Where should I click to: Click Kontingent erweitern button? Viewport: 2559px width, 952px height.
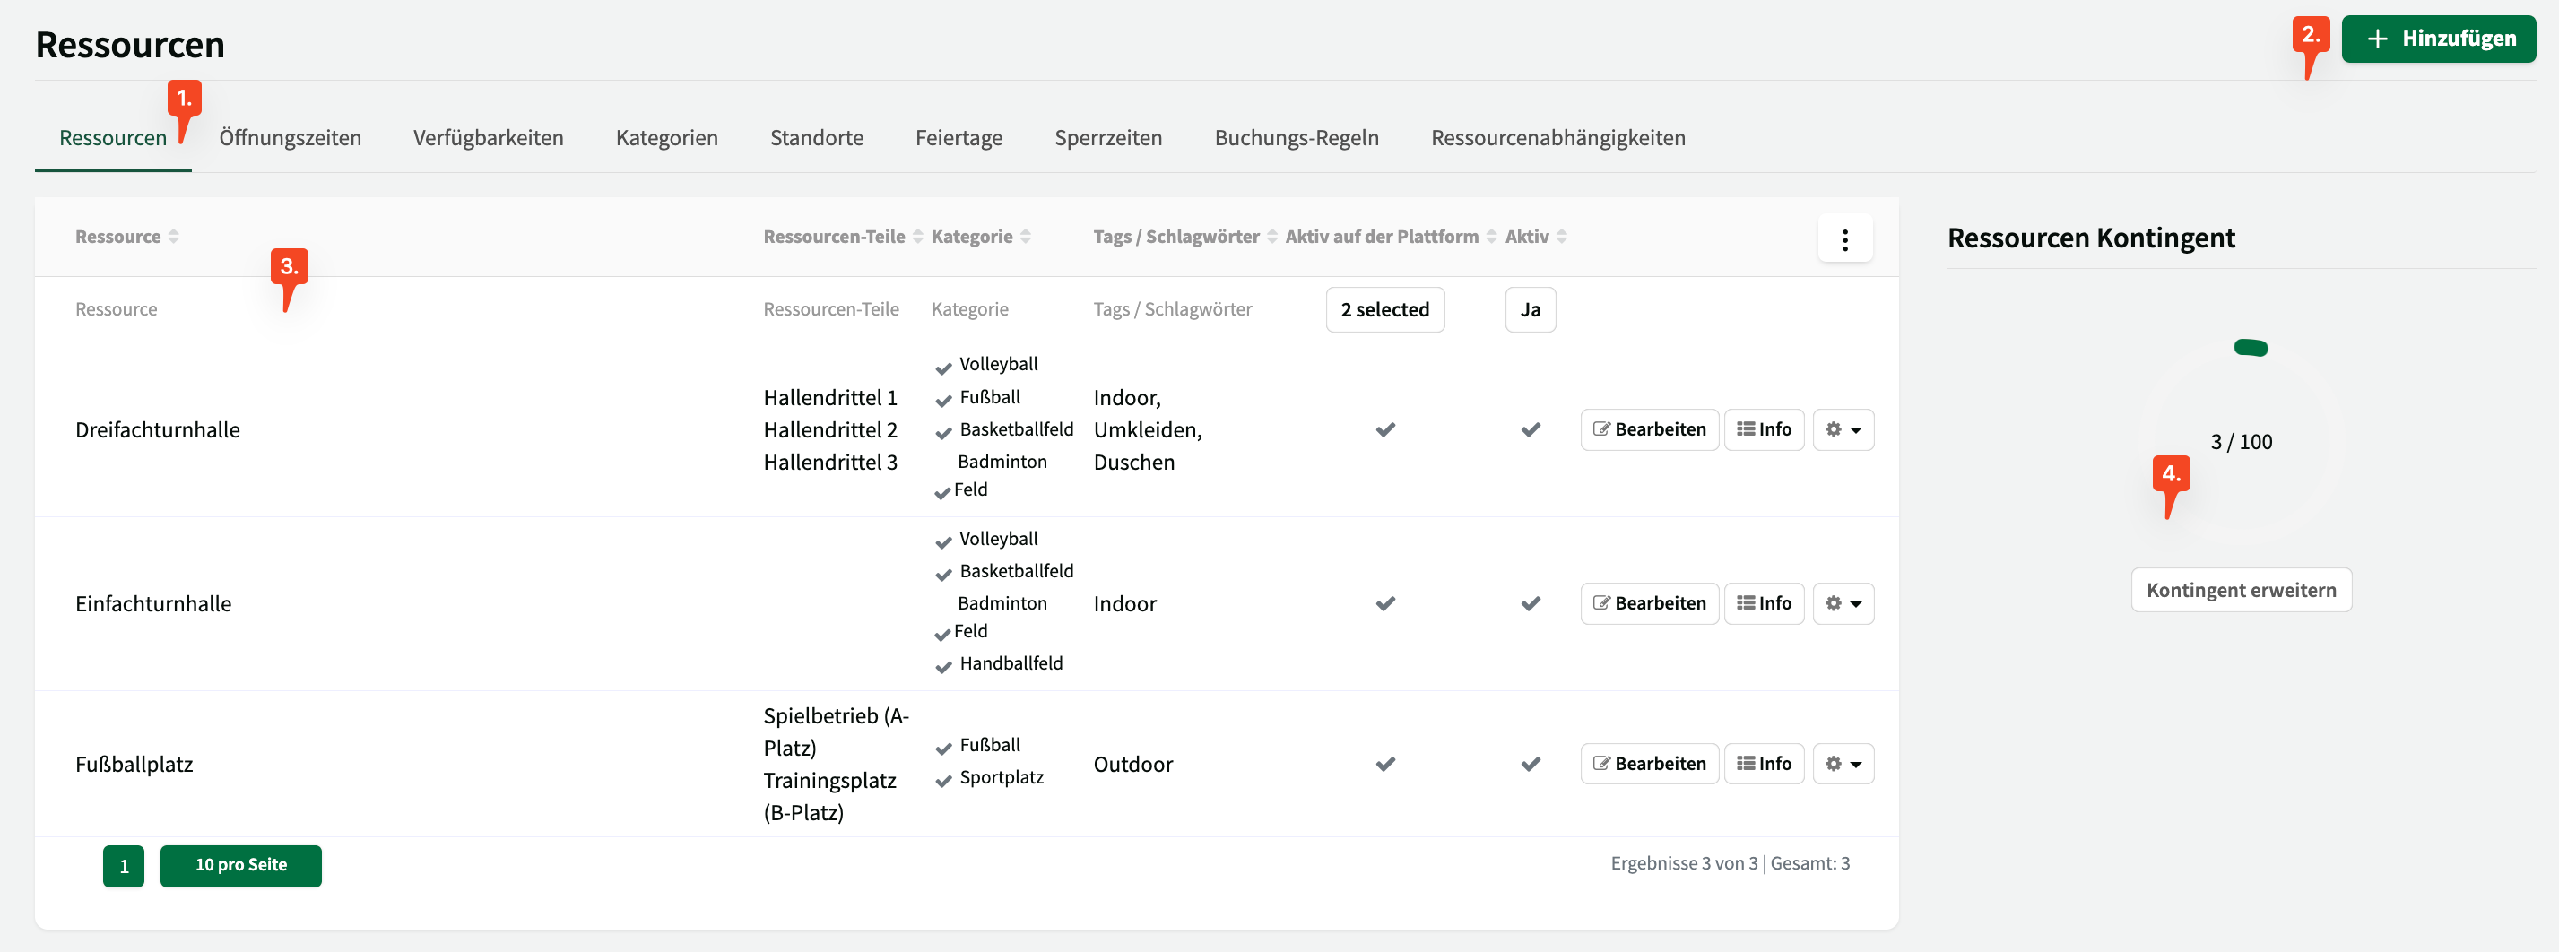coord(2240,590)
